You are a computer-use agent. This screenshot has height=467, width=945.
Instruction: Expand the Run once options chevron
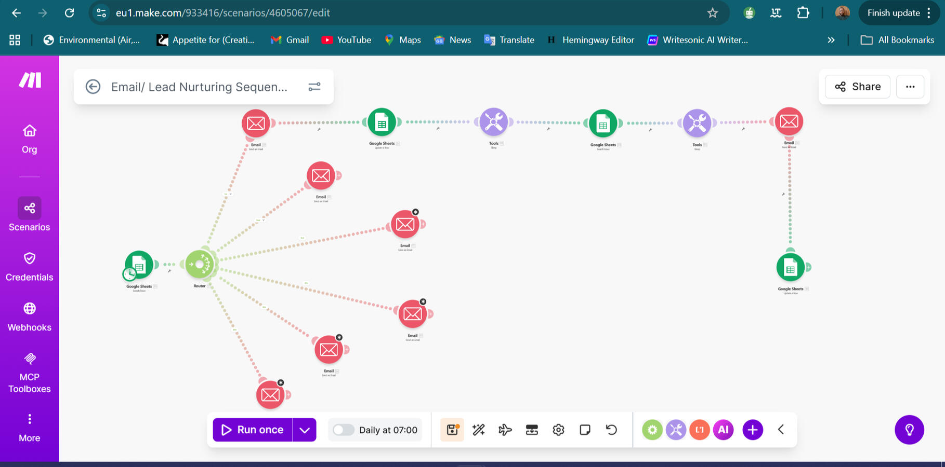[x=305, y=430]
